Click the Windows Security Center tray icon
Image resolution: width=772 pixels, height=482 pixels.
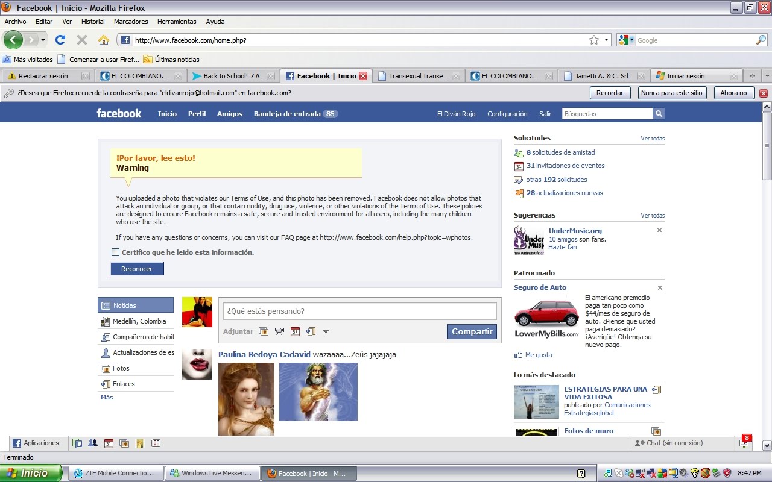[x=727, y=473]
